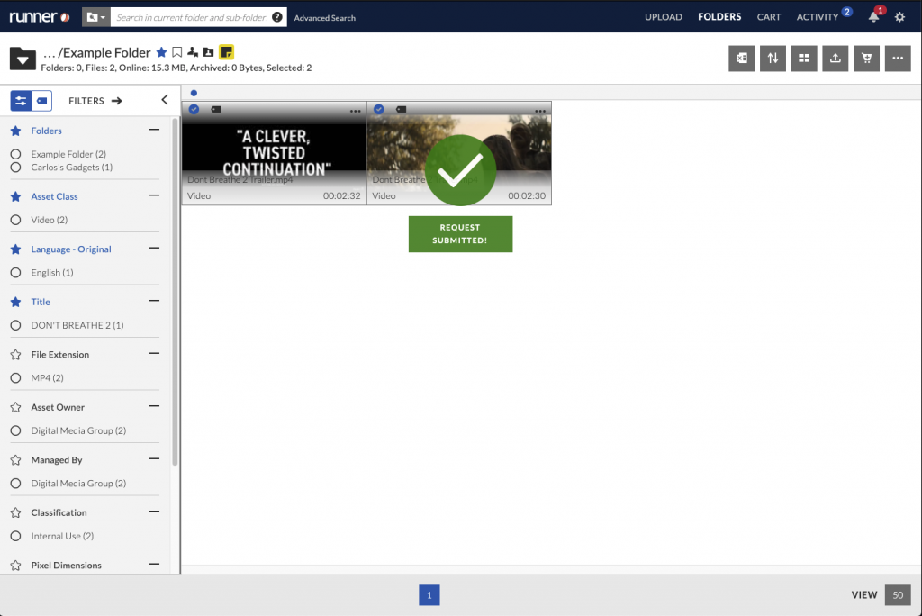
Task: Toggle the Folders filter favorite star
Action: (16, 131)
